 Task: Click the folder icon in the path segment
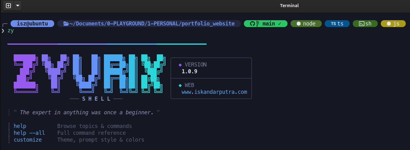tap(66, 24)
